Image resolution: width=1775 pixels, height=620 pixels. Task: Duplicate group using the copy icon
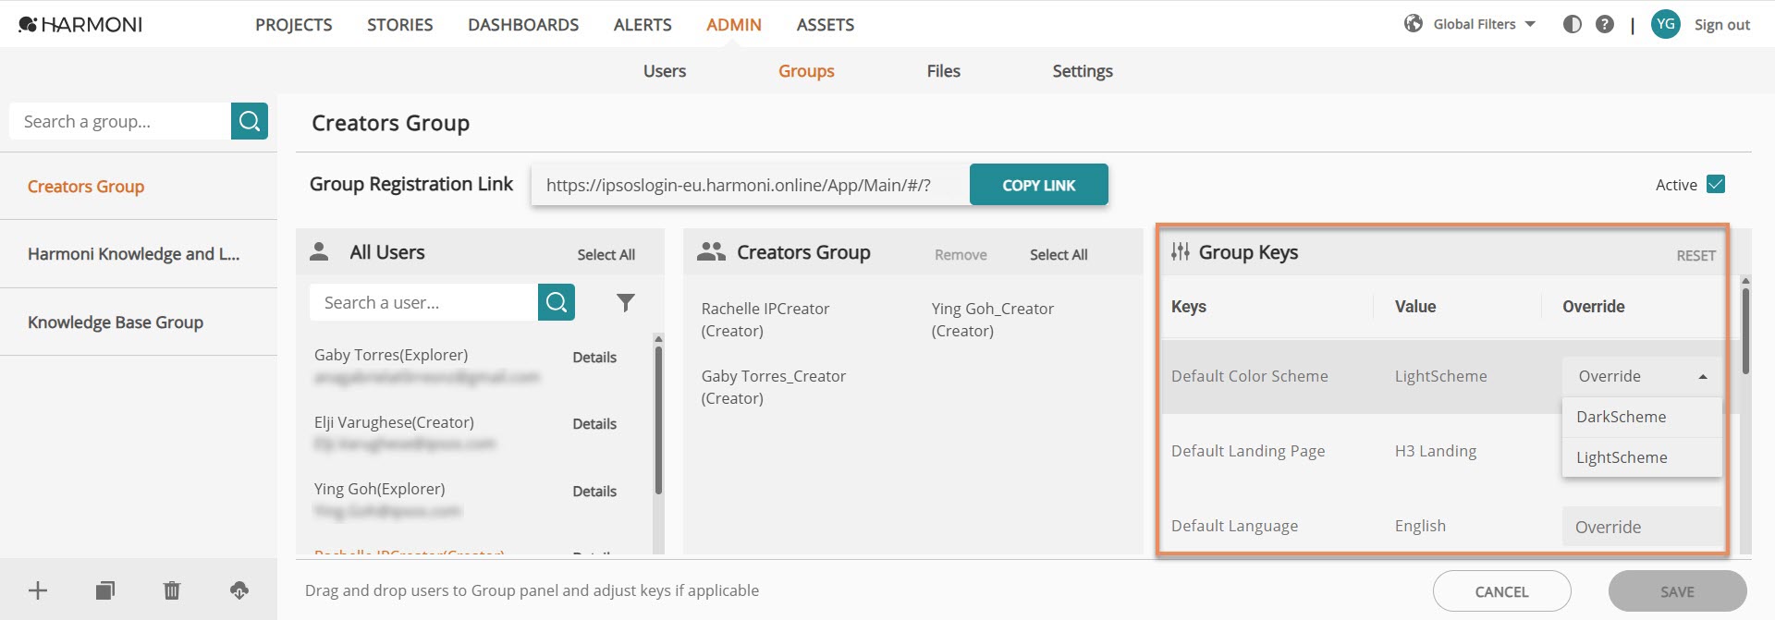point(105,590)
